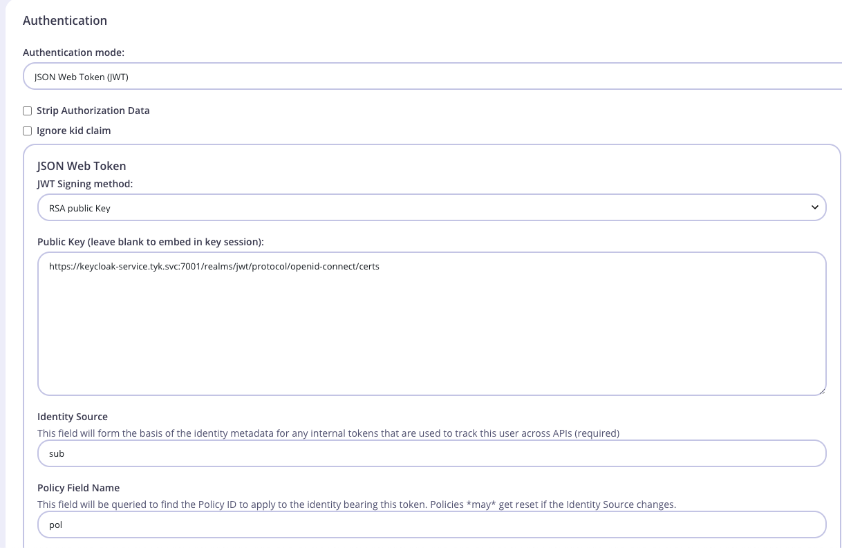
Task: Focus the Identity Source field containing sub
Action: point(431,453)
